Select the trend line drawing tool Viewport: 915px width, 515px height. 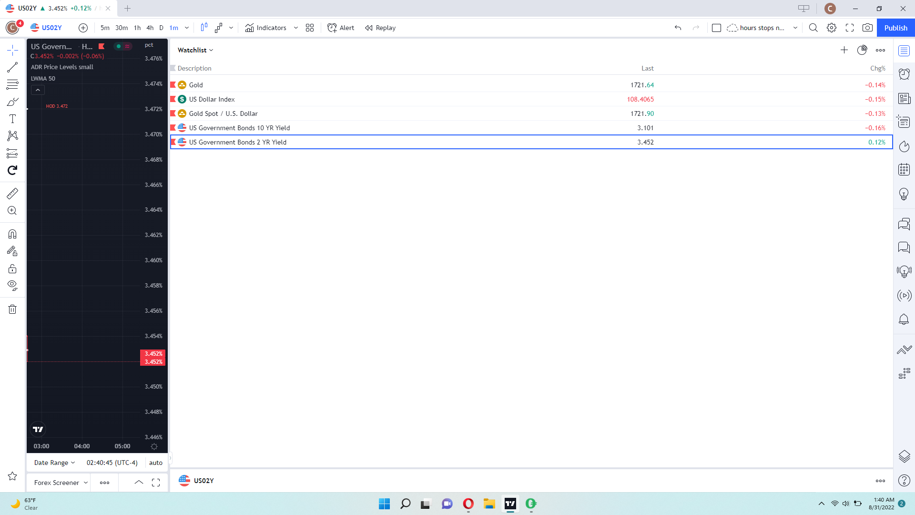(x=12, y=67)
